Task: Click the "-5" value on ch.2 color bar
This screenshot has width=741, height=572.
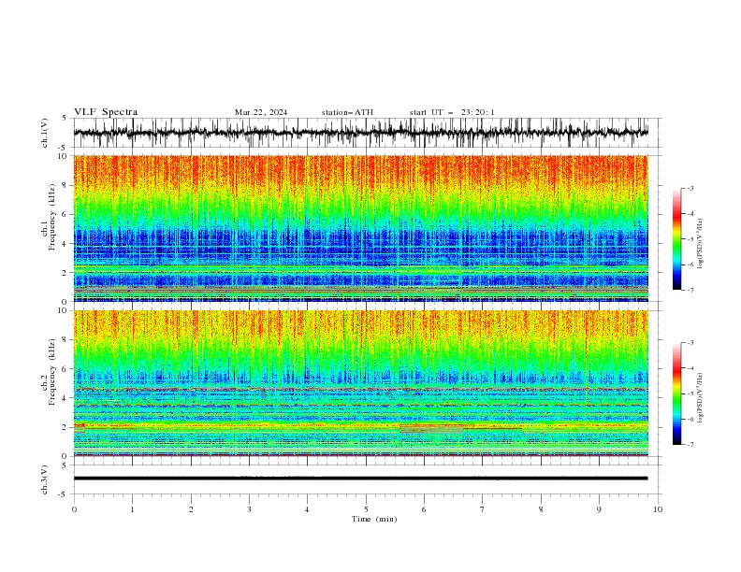Action: (x=690, y=393)
